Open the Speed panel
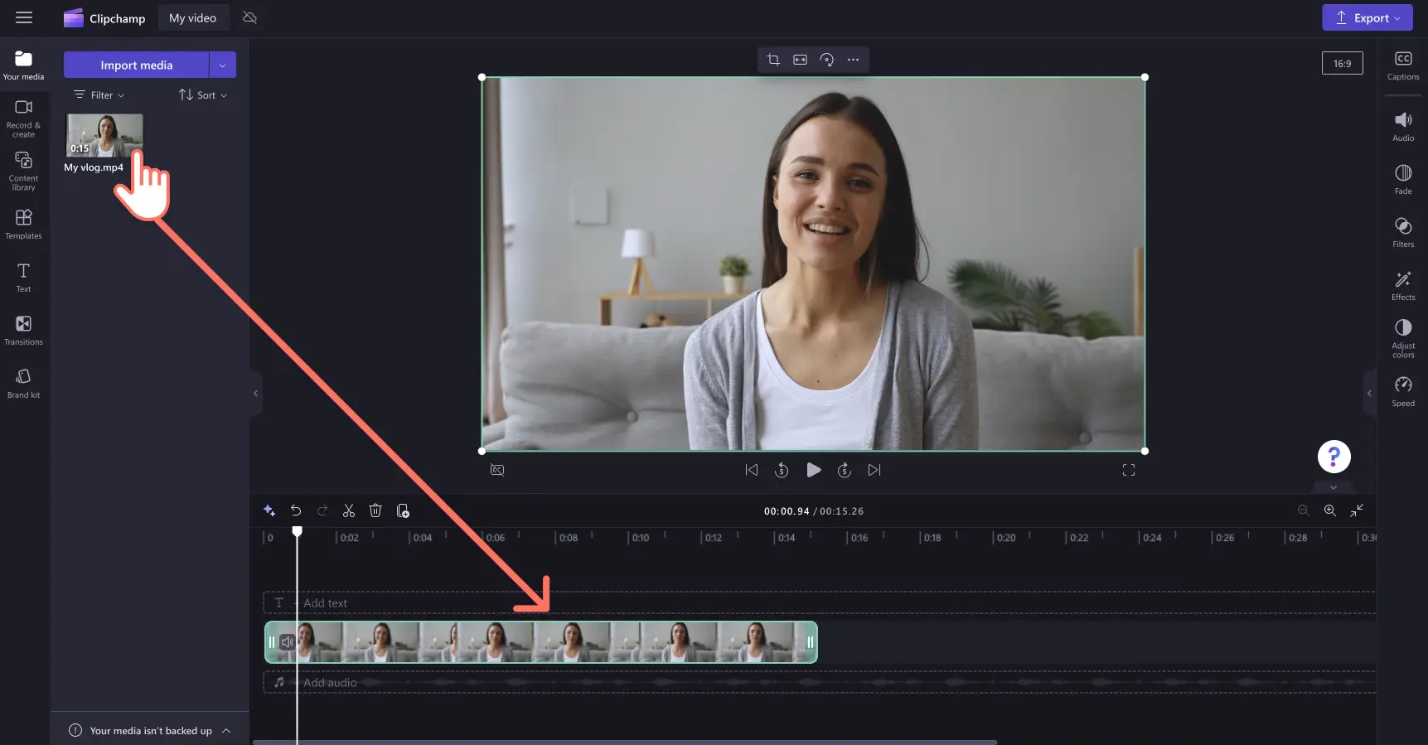1428x745 pixels. [x=1403, y=392]
